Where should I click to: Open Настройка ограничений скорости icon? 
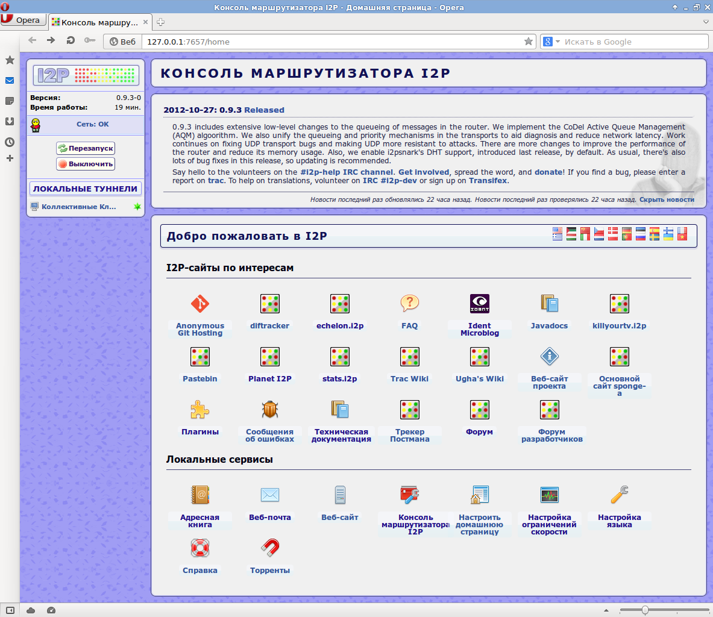pos(549,495)
